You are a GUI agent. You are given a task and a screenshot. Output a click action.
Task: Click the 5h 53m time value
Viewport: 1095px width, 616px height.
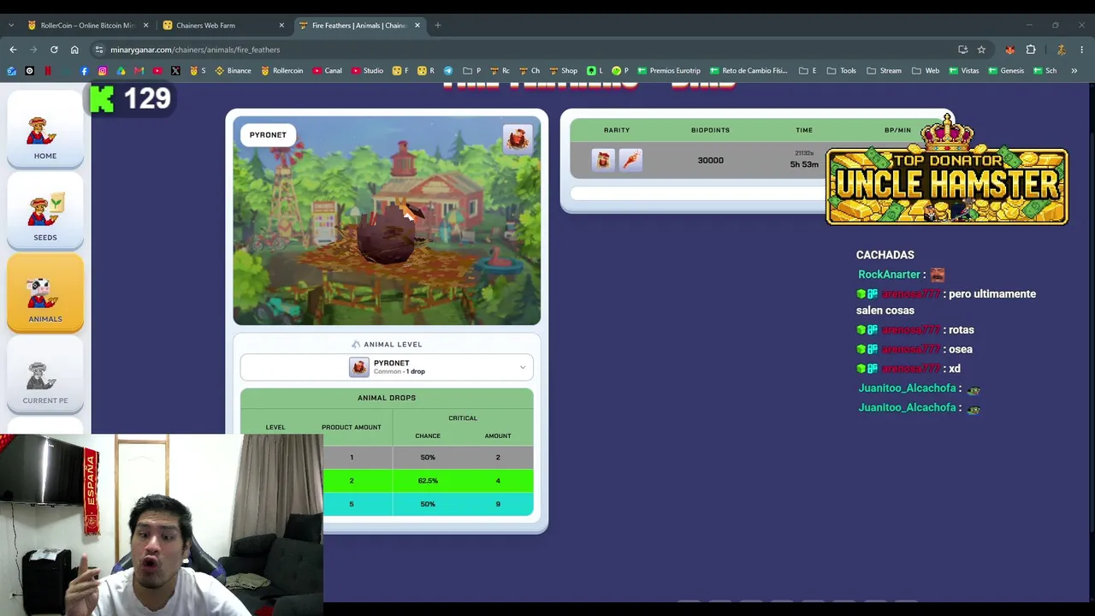pos(804,164)
